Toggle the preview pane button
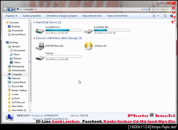 click(165, 16)
